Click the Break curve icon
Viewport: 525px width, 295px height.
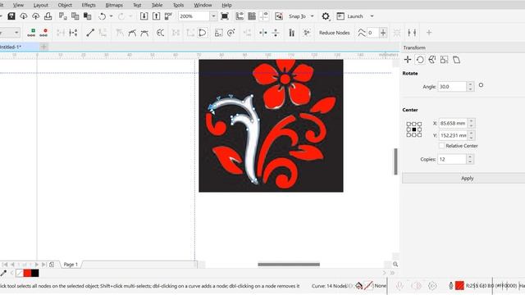[x=73, y=33]
